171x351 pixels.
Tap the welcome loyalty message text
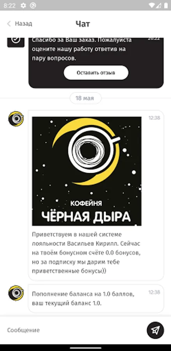[x=86, y=253]
